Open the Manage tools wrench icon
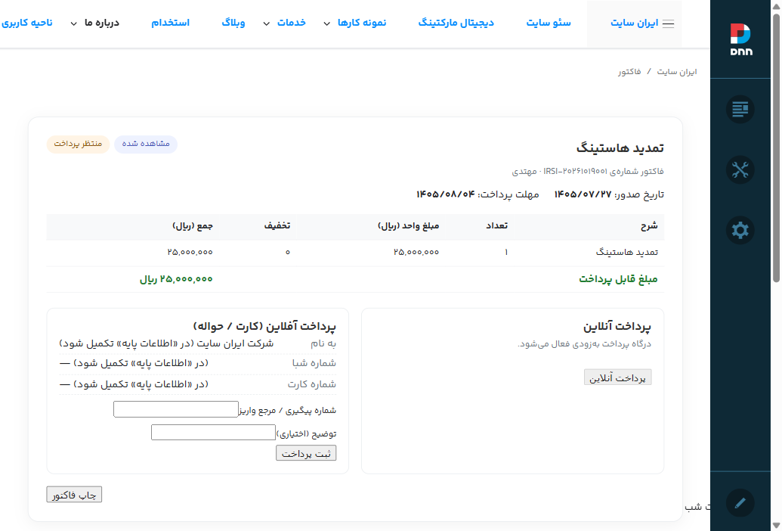782x531 pixels. tap(740, 169)
